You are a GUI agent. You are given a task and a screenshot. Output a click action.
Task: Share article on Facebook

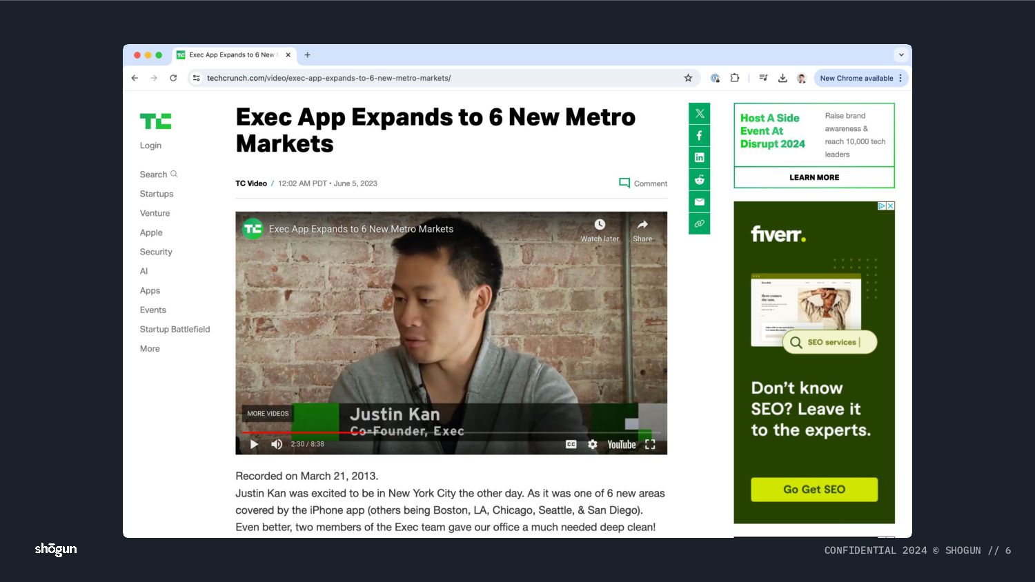coord(699,136)
